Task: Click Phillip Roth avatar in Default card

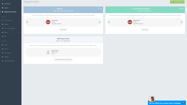Action: click(48, 22)
